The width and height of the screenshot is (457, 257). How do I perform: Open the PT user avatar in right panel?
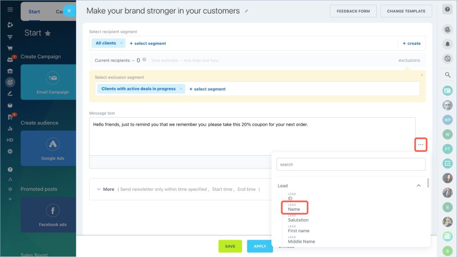[x=448, y=149]
